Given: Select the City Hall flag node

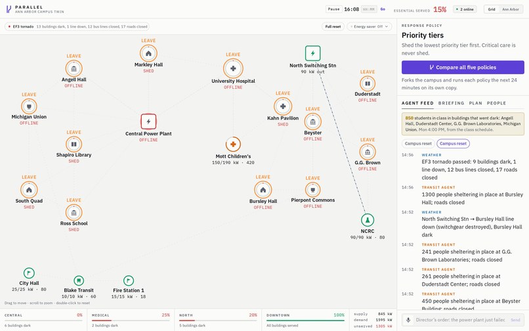Looking at the screenshot, I should pos(29,273).
